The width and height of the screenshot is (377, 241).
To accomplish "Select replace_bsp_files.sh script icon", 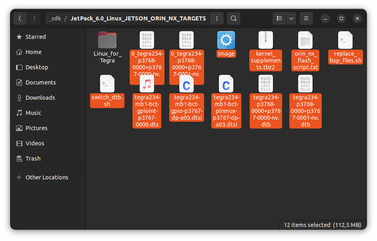I will click(345, 40).
